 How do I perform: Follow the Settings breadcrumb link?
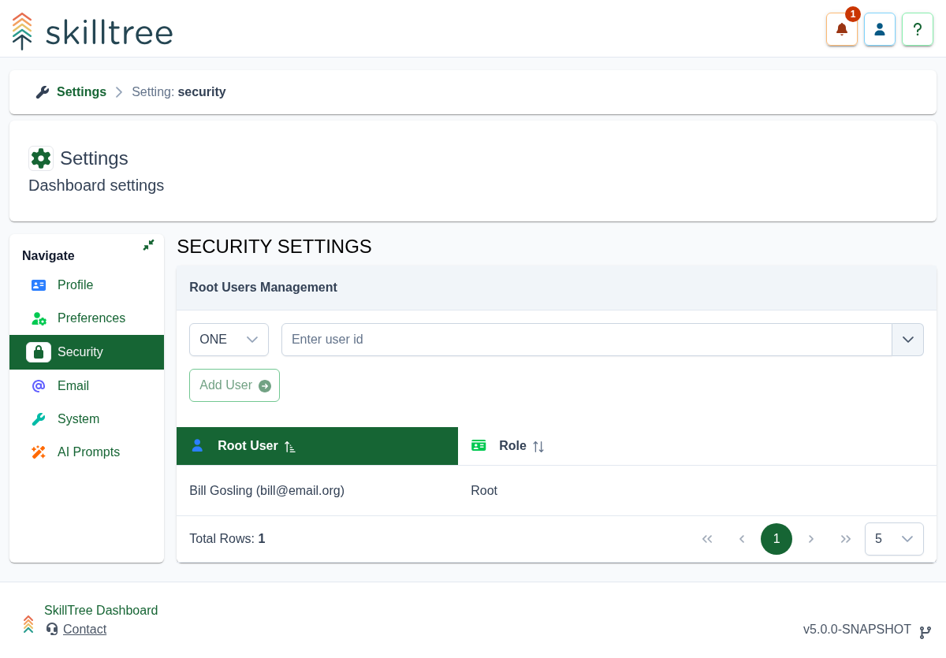pos(81,92)
